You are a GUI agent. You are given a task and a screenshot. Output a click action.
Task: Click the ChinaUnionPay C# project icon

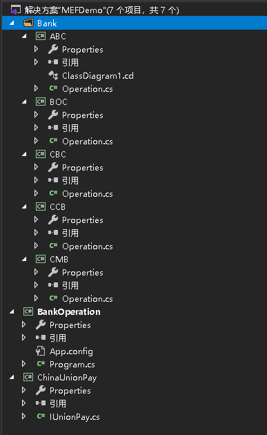tap(28, 377)
